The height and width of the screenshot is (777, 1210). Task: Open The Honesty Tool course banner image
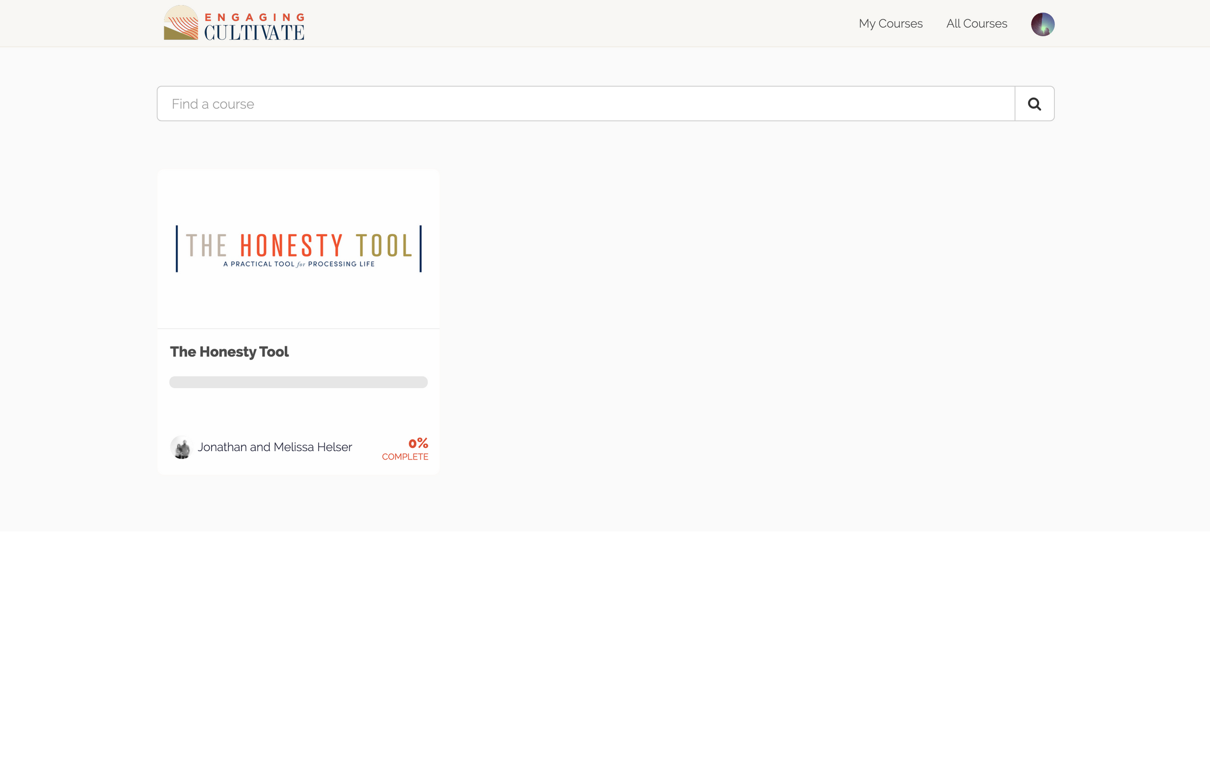pos(298,249)
